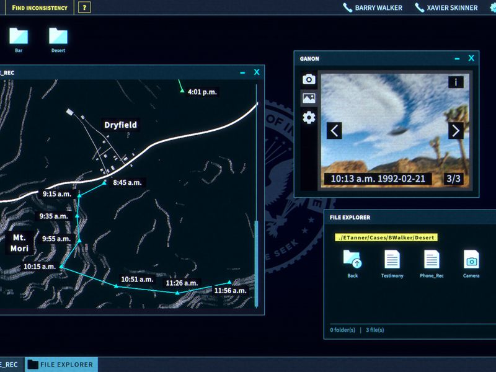
Task: Open the Desert folder on desktop
Action: pos(58,40)
